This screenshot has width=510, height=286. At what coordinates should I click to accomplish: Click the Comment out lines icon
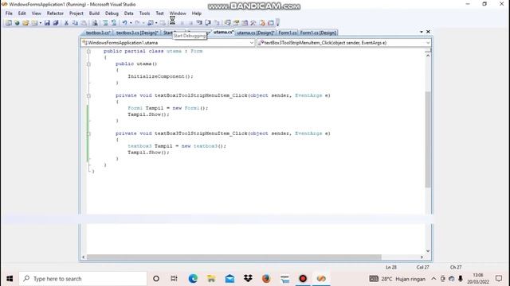pyautogui.click(x=105, y=23)
